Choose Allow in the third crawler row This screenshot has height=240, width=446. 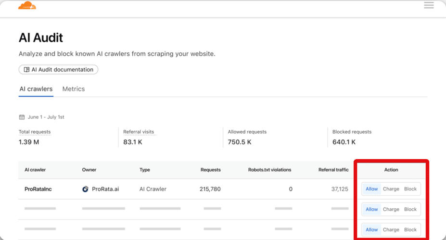(x=371, y=230)
